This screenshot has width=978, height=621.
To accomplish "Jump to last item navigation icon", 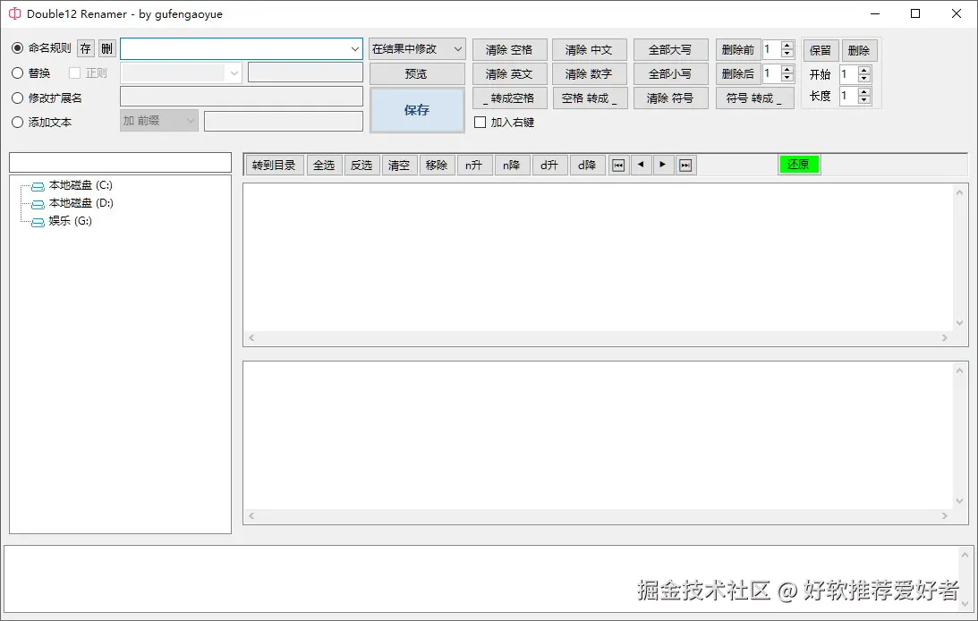I will click(685, 166).
